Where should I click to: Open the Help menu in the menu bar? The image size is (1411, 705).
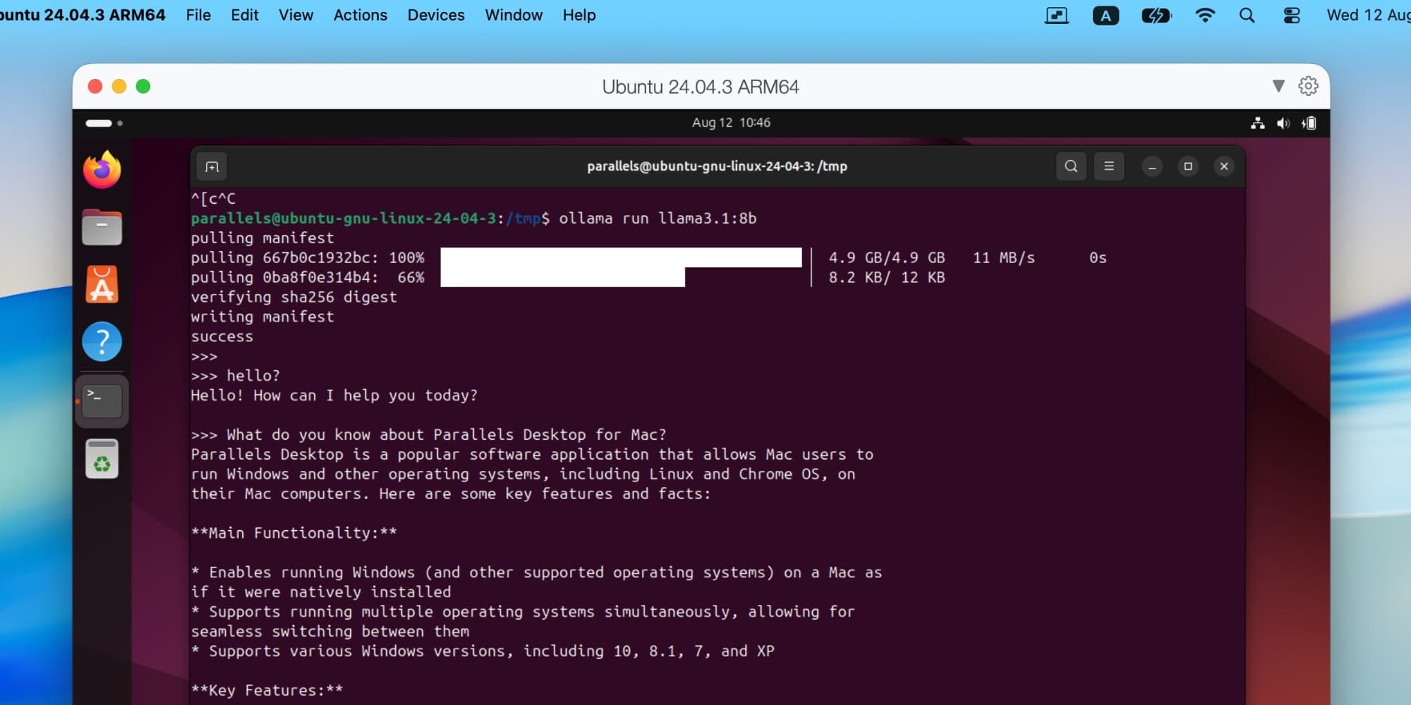pos(579,16)
